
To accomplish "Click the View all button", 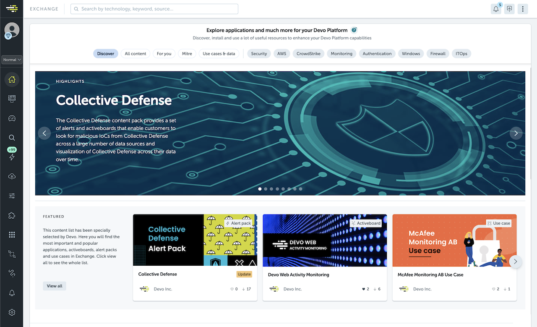I will 55,286.
